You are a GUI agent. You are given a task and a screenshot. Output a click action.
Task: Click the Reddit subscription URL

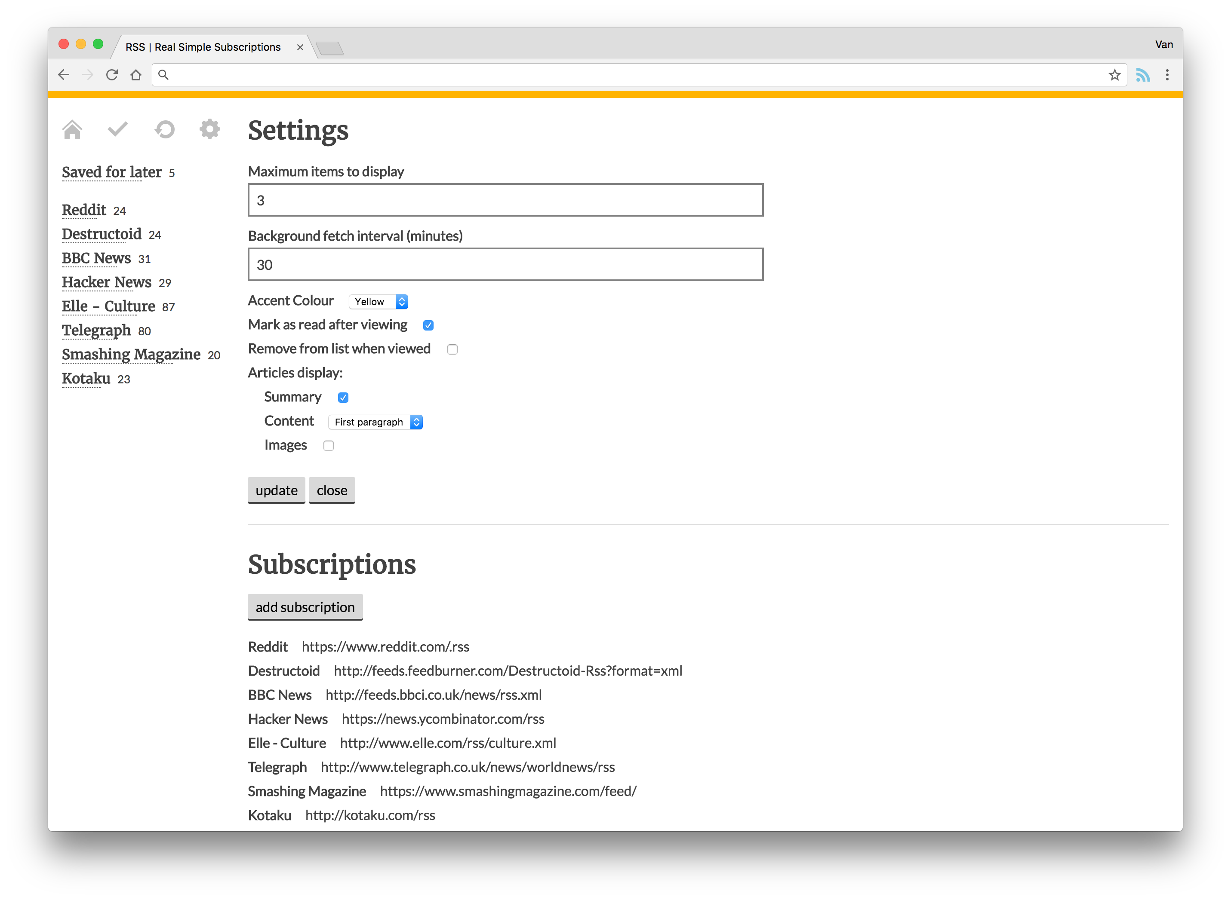(x=385, y=647)
